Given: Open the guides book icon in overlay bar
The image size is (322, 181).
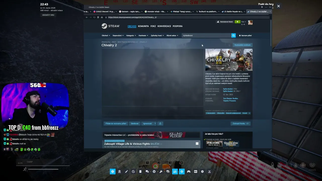Looking at the screenshot, I should tap(140, 171).
